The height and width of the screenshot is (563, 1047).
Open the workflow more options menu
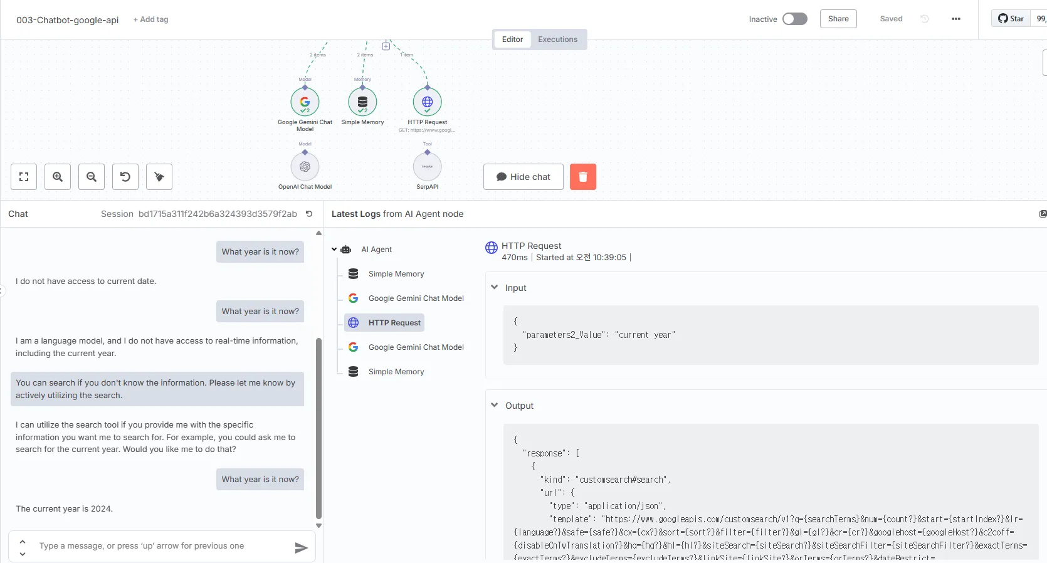956,19
